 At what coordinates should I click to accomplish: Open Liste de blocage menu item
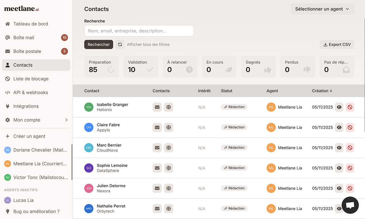click(x=31, y=79)
